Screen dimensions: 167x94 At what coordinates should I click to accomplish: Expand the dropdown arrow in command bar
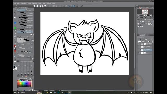[79, 6]
